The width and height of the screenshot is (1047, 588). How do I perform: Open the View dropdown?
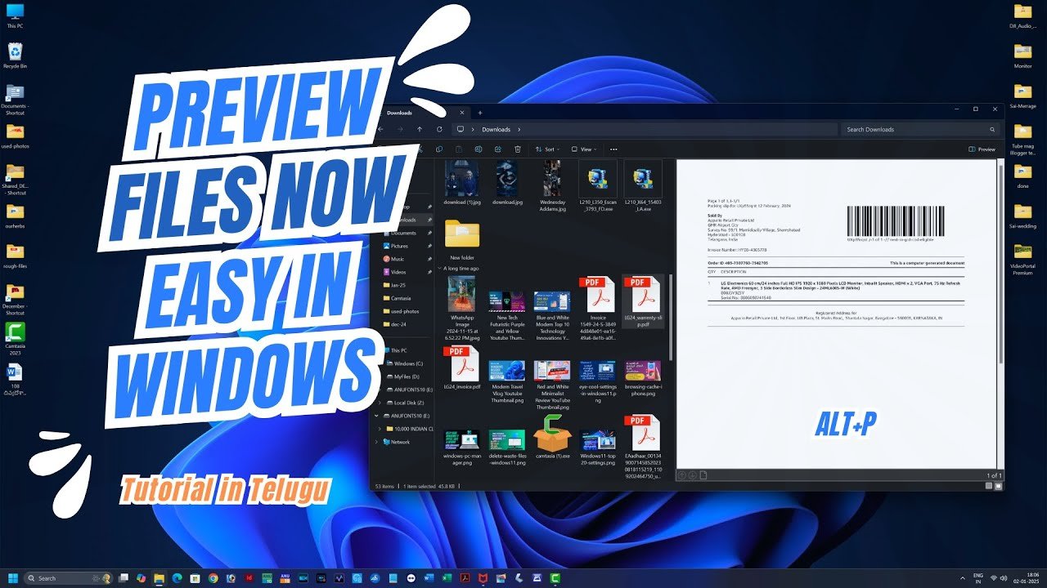(584, 149)
